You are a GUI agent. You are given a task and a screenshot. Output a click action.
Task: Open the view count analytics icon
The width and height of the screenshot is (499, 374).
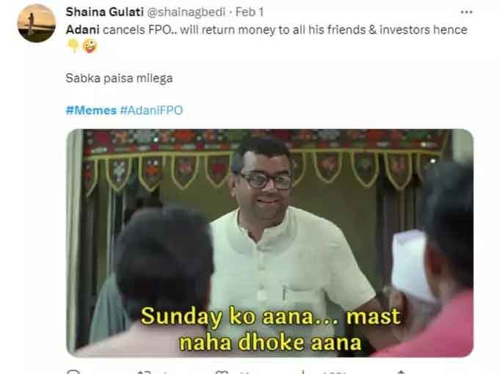pos(303,372)
